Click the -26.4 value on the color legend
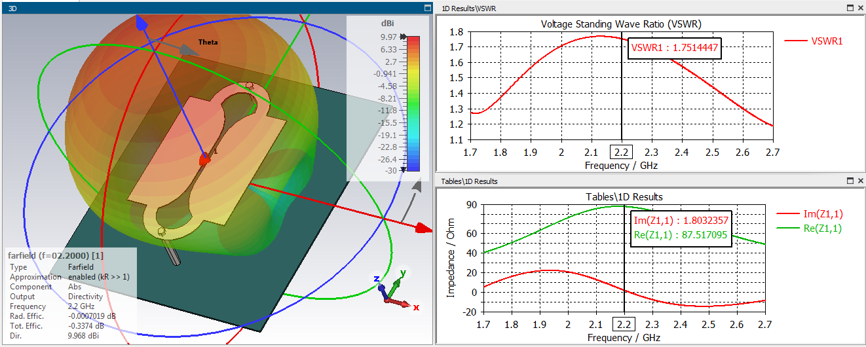Screen dimensions: 866x347 388,159
